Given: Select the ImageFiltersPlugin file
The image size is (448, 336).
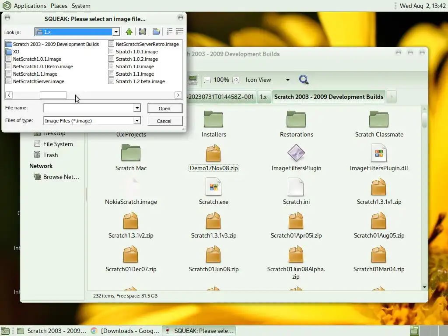Looking at the screenshot, I should click(296, 157).
